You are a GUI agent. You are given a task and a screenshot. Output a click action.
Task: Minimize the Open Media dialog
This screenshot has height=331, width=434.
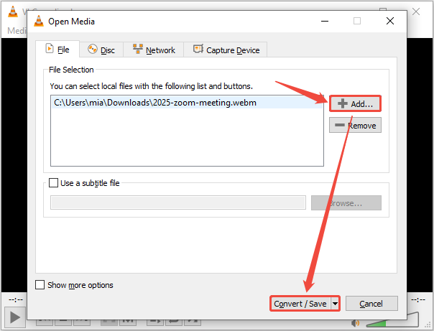(325, 21)
